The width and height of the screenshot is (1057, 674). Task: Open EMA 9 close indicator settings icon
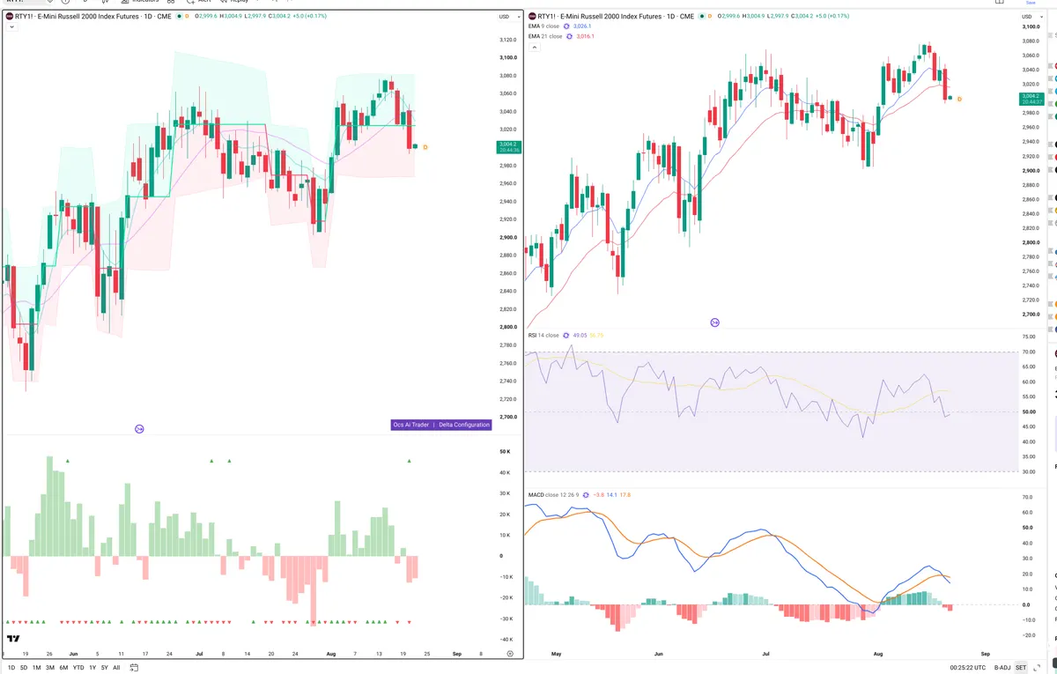566,26
